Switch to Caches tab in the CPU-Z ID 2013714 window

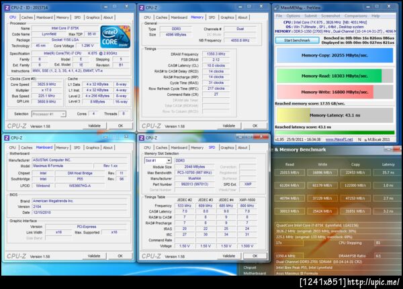pyautogui.click(x=27, y=17)
